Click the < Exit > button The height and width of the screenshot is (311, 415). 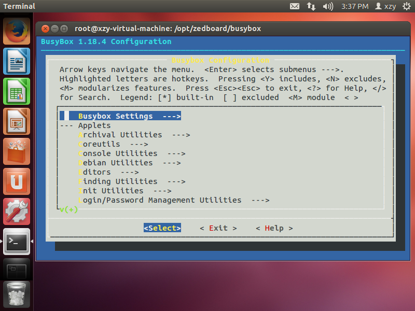(x=218, y=228)
